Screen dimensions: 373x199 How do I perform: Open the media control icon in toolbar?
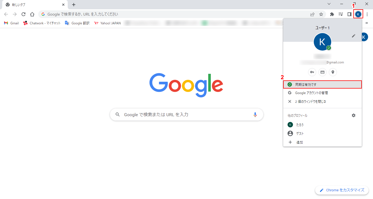click(341, 14)
